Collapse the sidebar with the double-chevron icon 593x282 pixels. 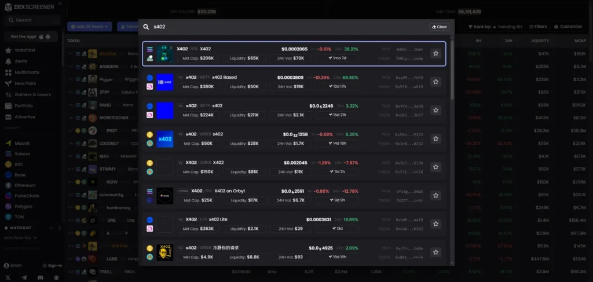[60, 4]
